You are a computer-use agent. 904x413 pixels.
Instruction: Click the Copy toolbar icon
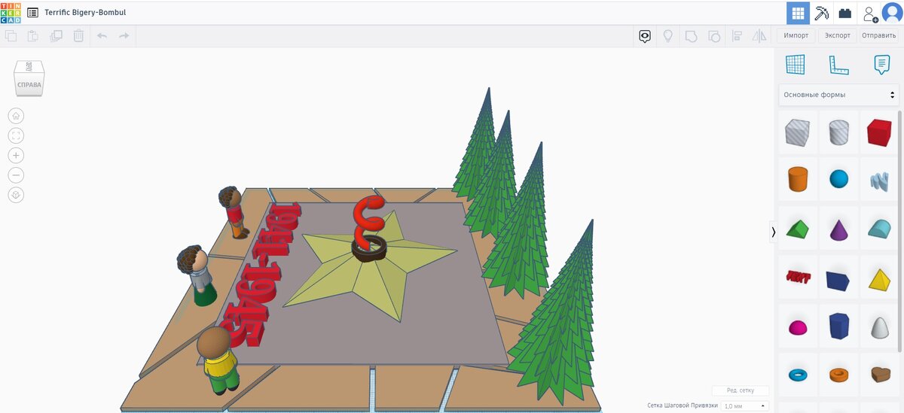(x=11, y=35)
